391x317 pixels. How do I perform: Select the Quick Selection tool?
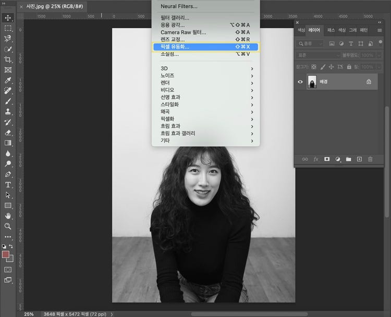[x=8, y=49]
